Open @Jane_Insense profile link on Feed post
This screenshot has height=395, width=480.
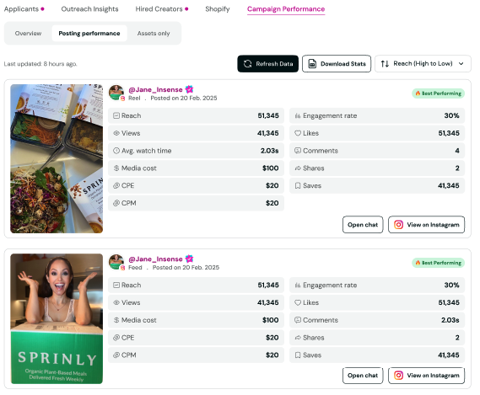coord(155,259)
